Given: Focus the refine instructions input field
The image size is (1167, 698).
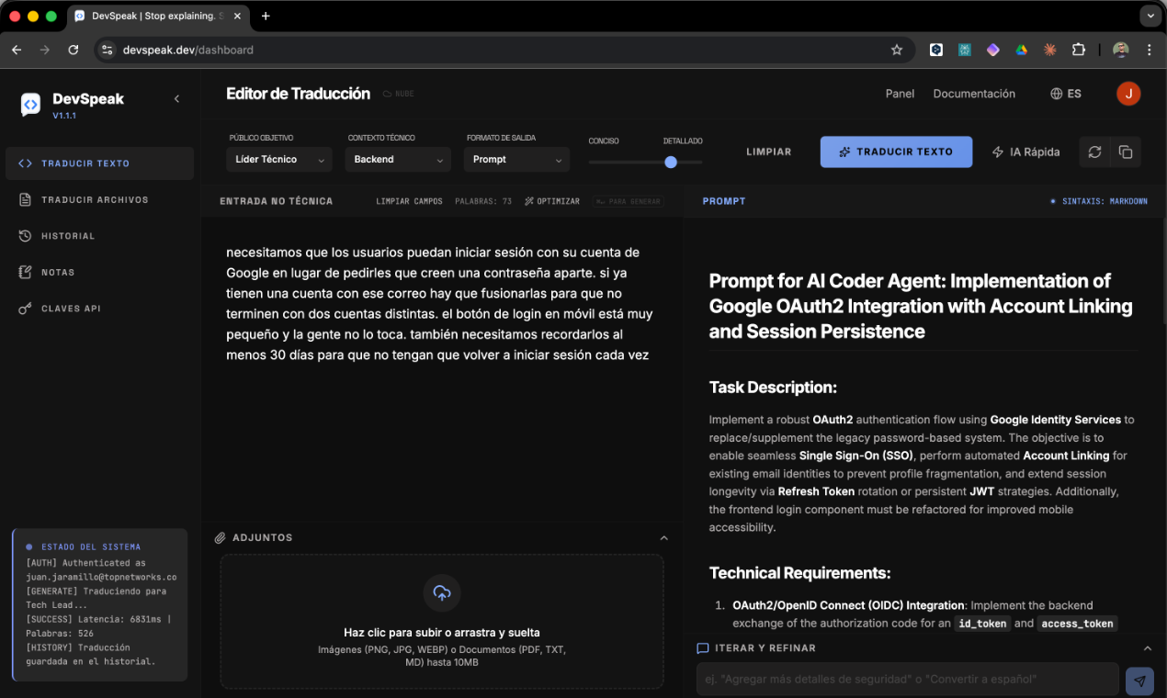Looking at the screenshot, I should pos(908,680).
